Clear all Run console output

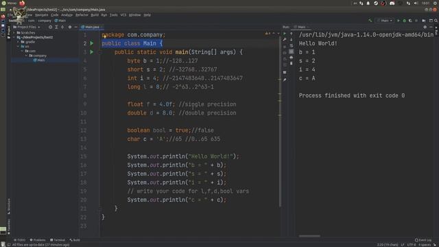[291, 63]
